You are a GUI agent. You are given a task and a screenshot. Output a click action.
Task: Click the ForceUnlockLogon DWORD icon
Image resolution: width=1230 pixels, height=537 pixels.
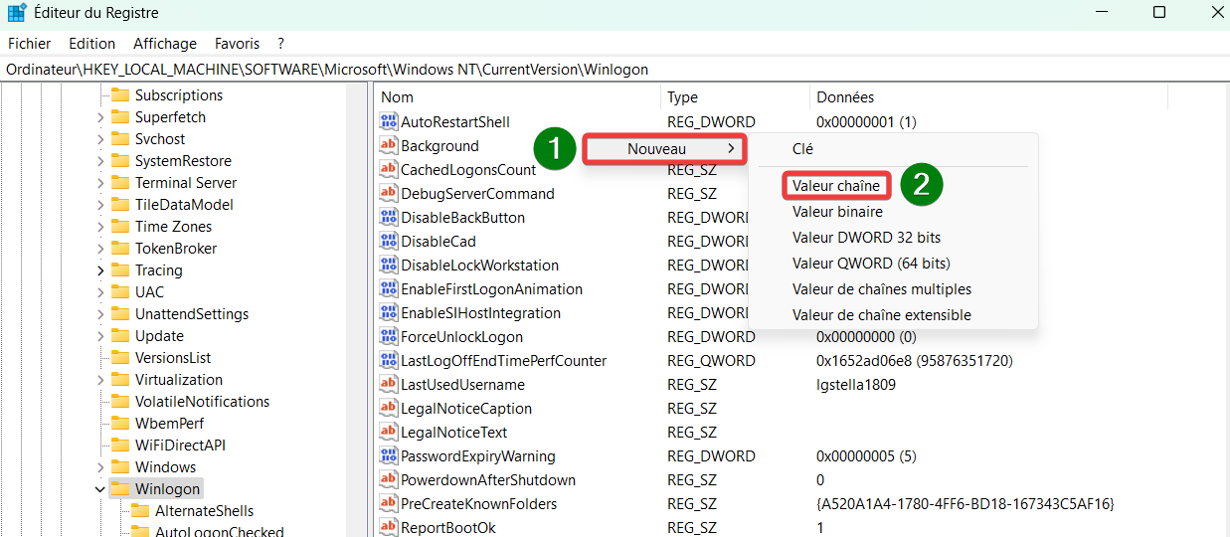tap(389, 337)
